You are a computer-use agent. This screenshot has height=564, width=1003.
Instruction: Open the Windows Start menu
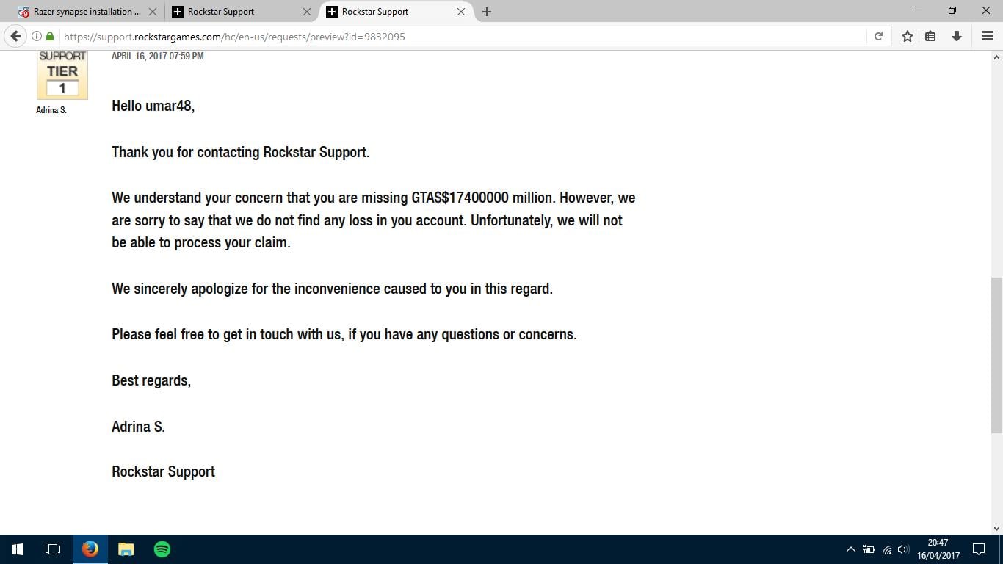pyautogui.click(x=16, y=549)
